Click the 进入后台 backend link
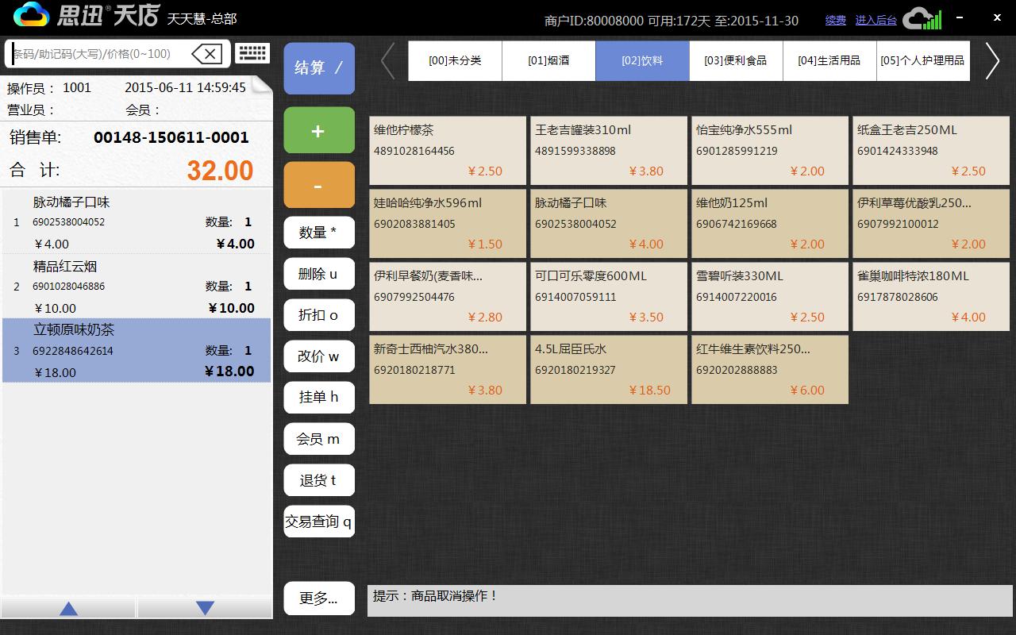1016x635 pixels. coord(876,20)
